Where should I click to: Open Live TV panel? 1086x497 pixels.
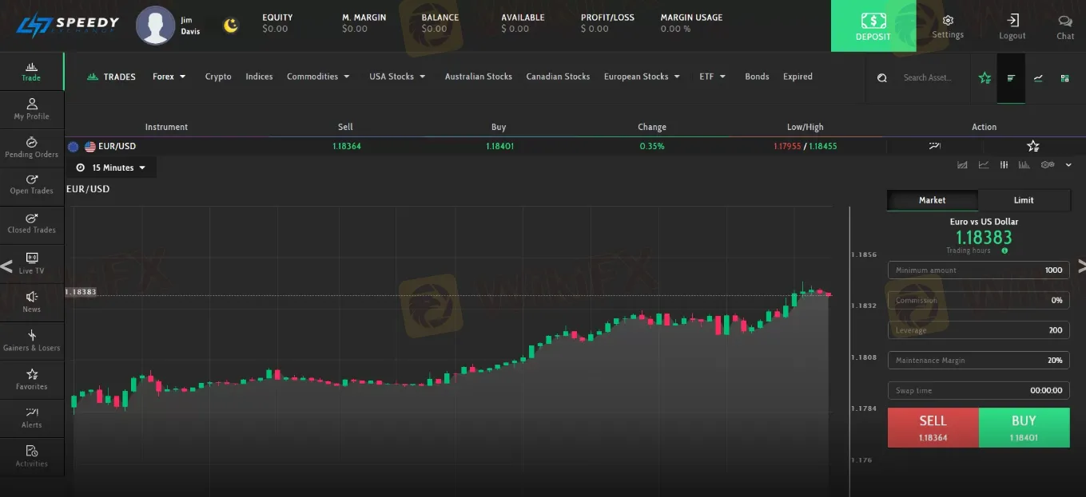[x=31, y=263]
